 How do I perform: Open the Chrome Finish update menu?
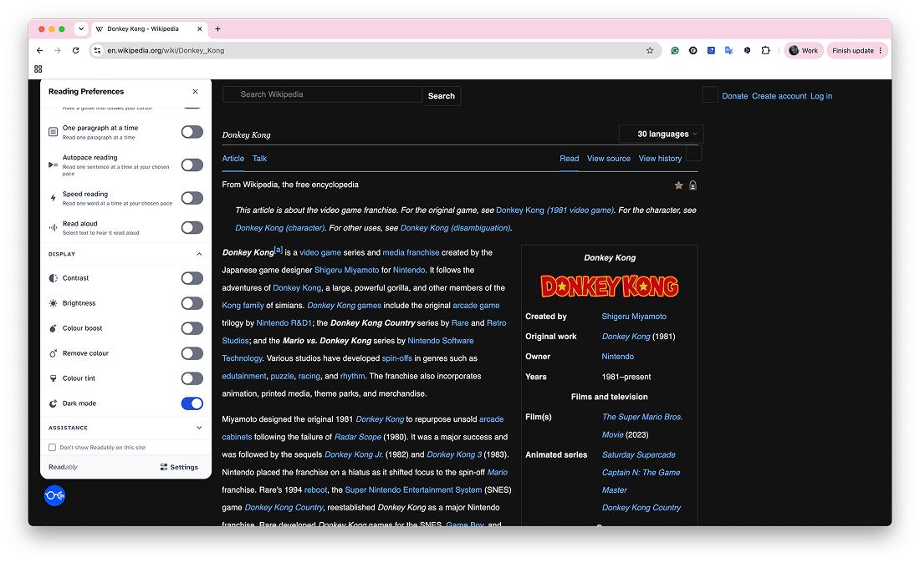click(857, 50)
